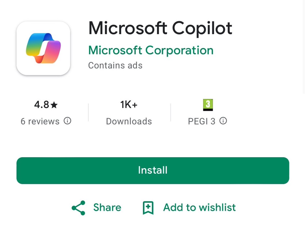Click the vertical scrollbar at right edge

tap(304, 47)
